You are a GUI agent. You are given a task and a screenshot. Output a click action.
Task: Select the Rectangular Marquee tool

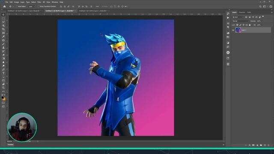point(3,18)
